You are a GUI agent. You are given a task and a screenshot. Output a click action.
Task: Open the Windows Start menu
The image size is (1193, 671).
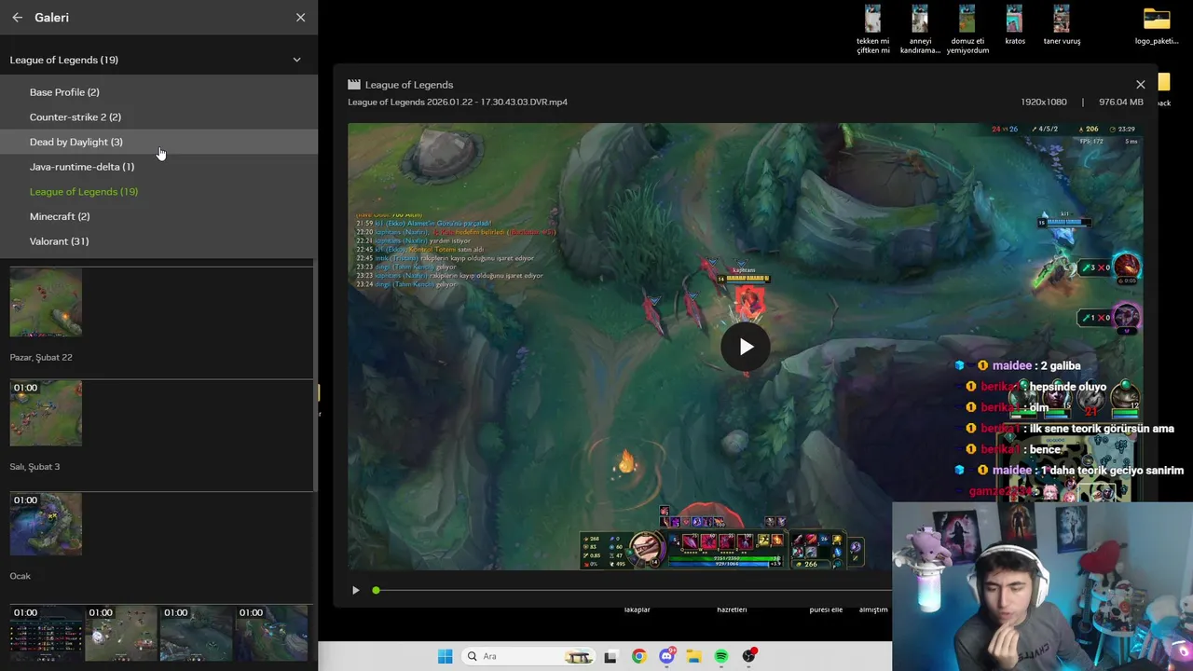(x=445, y=656)
